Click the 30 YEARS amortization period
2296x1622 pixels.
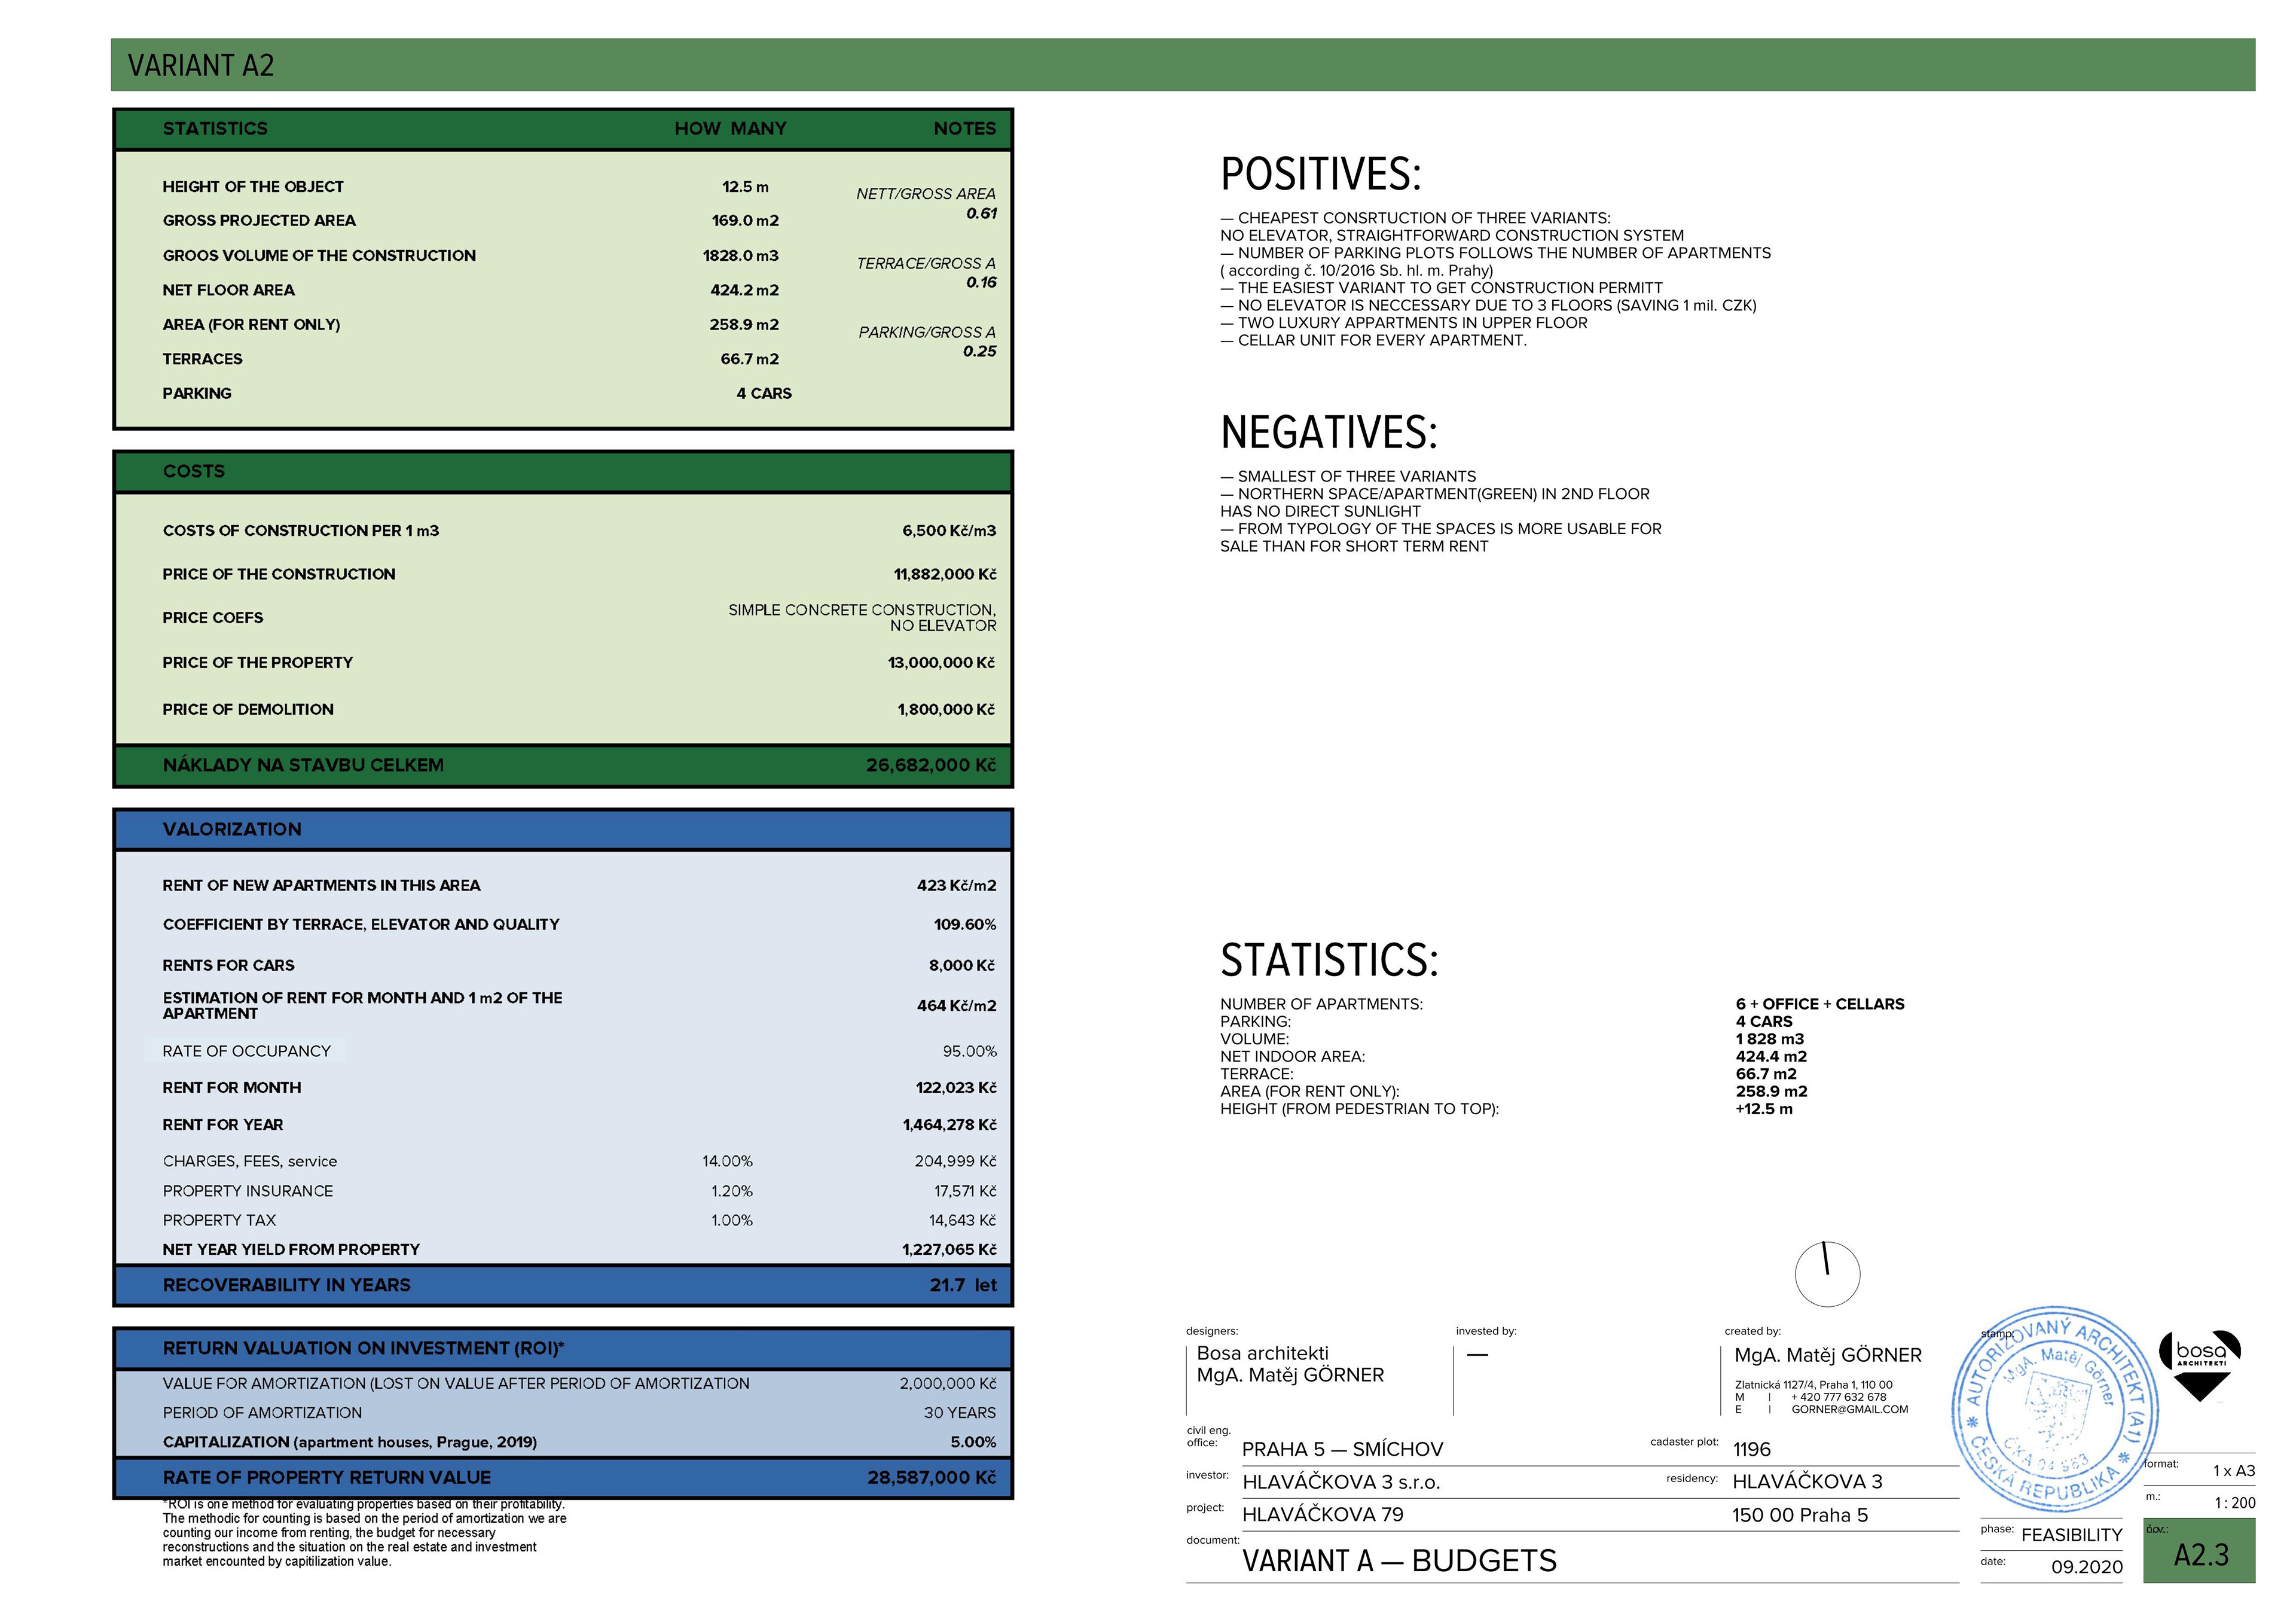pos(960,1413)
